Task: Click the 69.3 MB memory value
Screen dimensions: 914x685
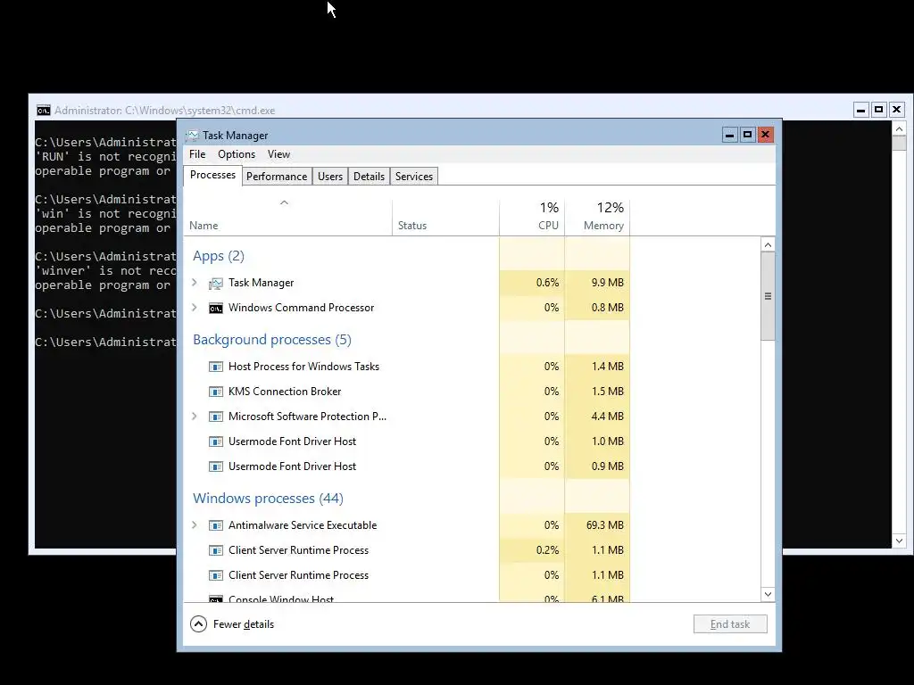Action: click(605, 525)
